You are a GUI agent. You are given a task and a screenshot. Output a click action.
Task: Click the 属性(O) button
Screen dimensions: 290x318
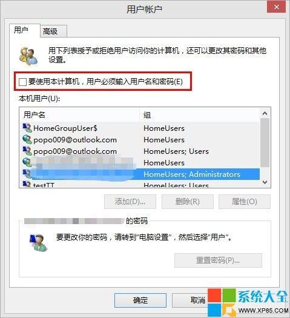pos(245,202)
